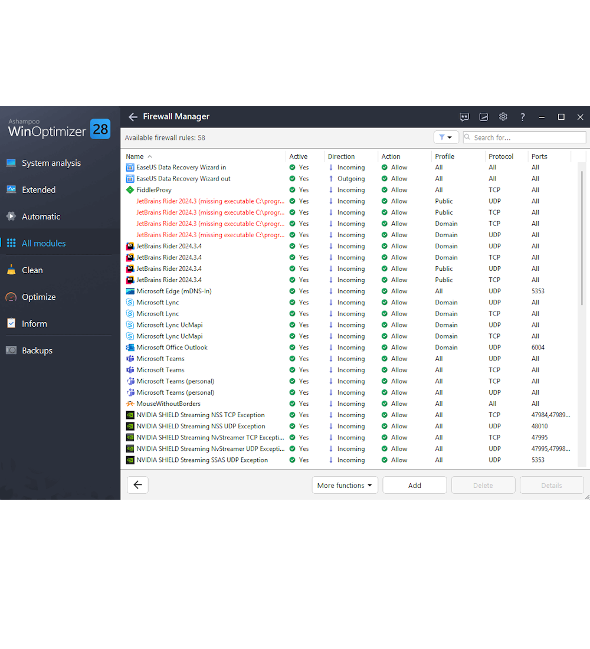Viewport: 590px width, 649px height.
Task: Open the Clean section in sidebar
Action: click(32, 270)
